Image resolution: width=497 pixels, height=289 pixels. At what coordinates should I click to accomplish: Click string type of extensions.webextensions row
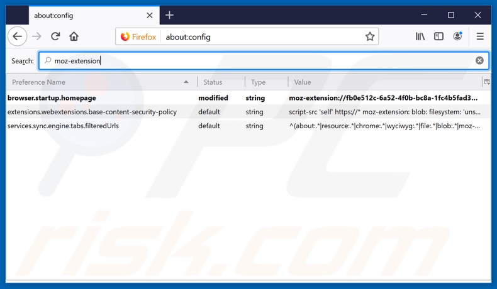click(x=254, y=112)
